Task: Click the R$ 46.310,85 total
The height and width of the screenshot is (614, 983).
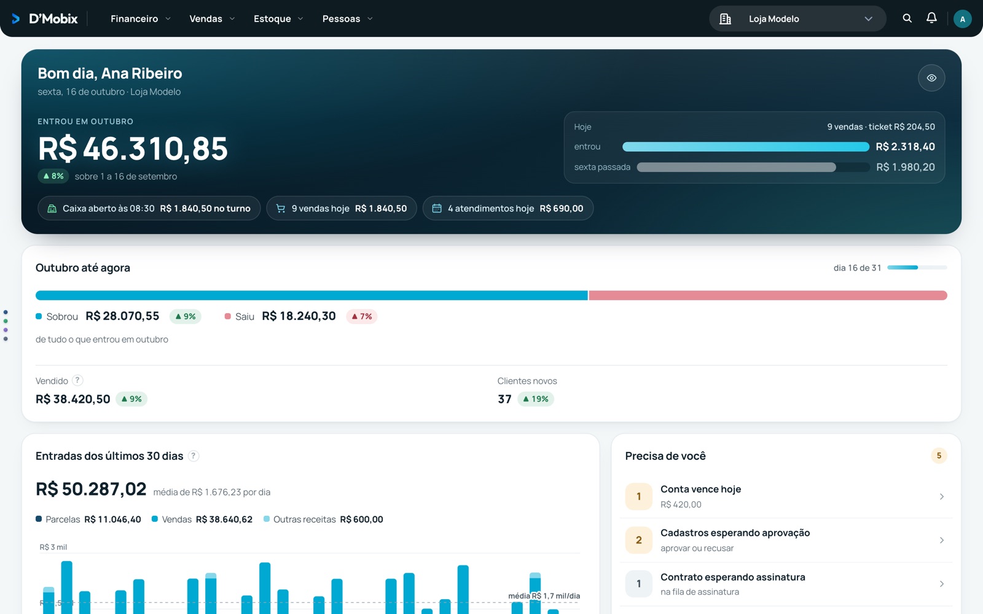Action: click(x=133, y=149)
